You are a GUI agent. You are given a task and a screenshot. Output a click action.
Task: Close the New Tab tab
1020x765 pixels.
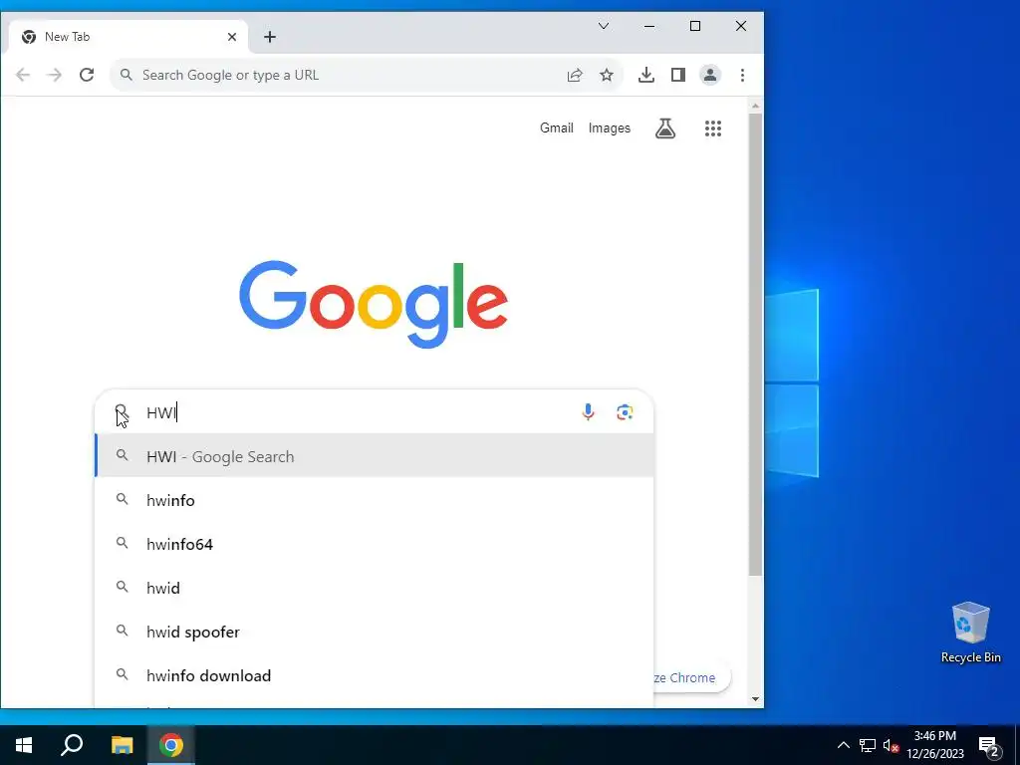tap(231, 37)
